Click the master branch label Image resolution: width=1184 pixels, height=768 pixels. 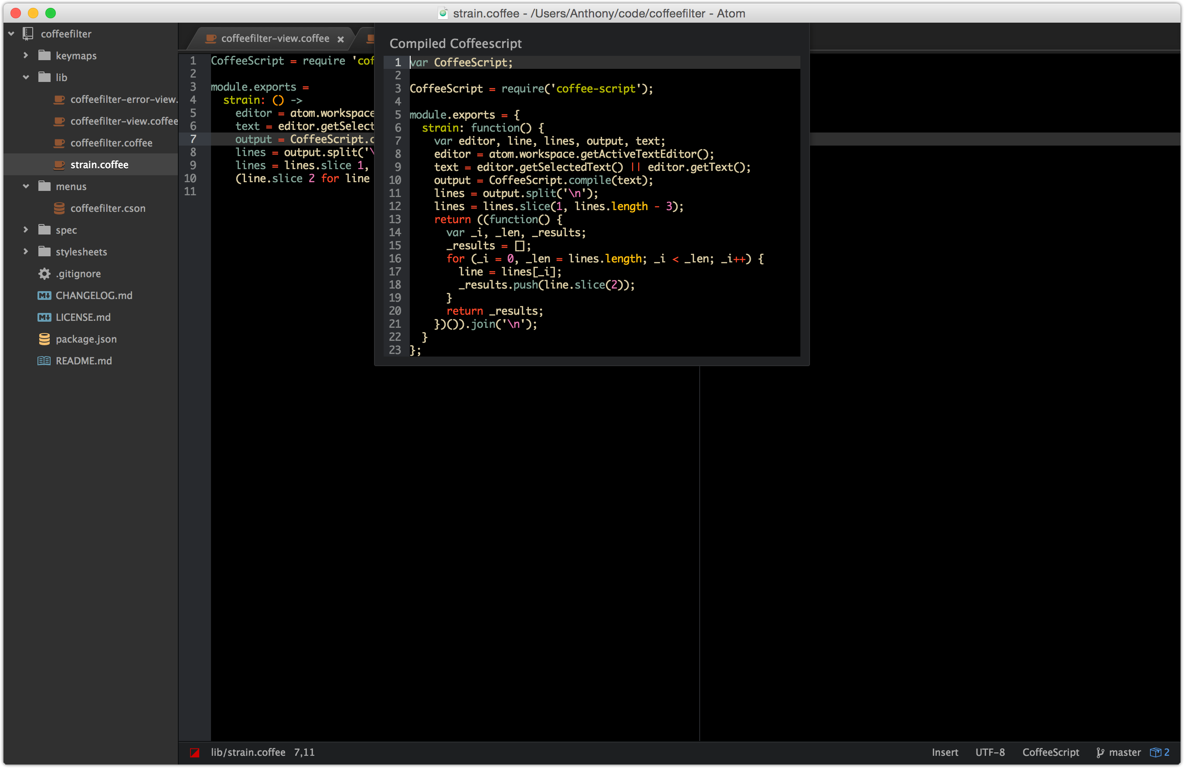[1125, 753]
